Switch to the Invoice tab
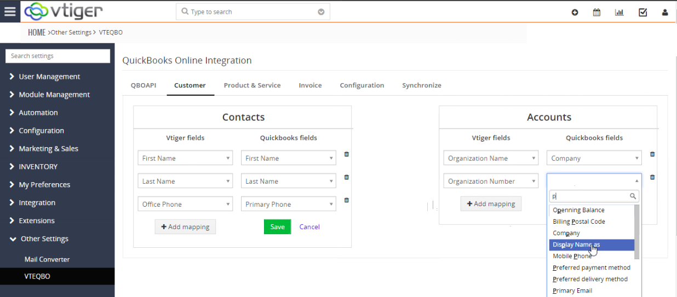677x297 pixels. tap(310, 85)
